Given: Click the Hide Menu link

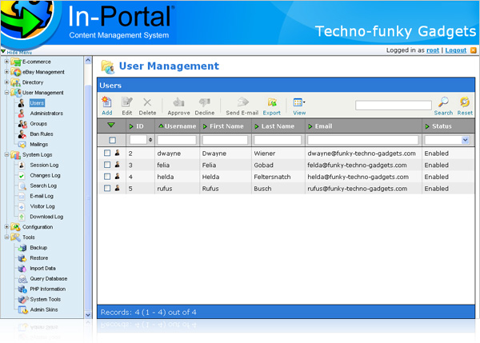Looking at the screenshot, I should tap(19, 53).
